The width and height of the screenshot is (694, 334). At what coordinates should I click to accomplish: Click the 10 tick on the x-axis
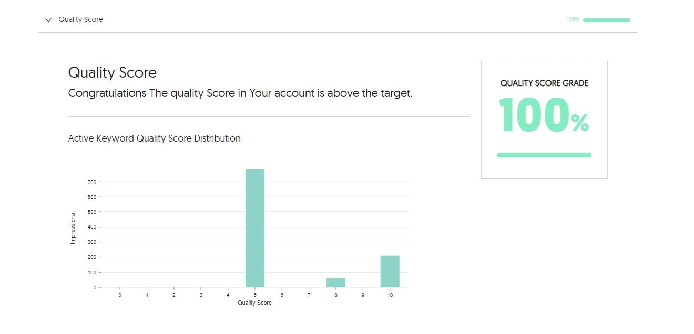click(390, 295)
